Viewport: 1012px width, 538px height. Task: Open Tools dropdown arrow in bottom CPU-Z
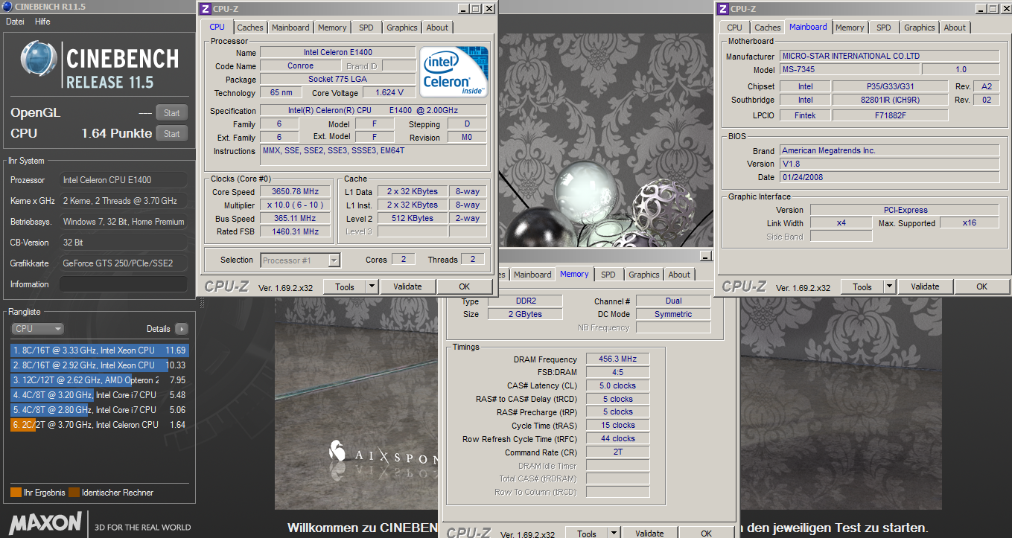pos(613,533)
